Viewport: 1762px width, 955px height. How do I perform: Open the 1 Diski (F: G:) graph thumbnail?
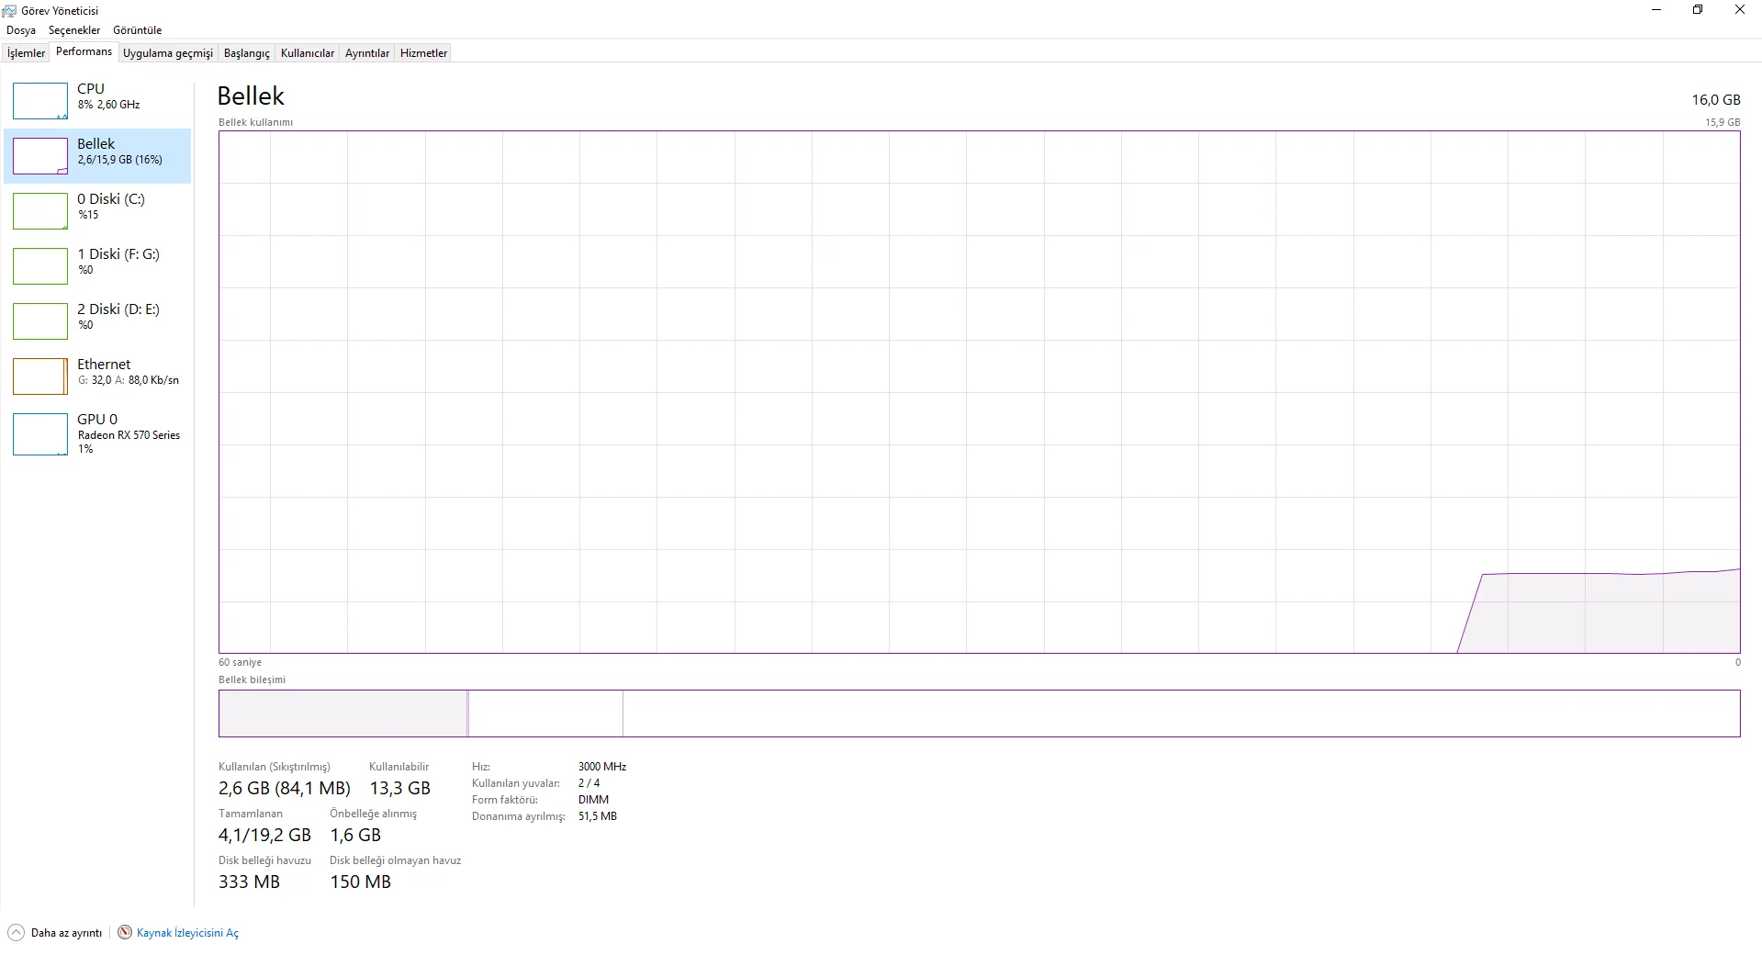39,266
